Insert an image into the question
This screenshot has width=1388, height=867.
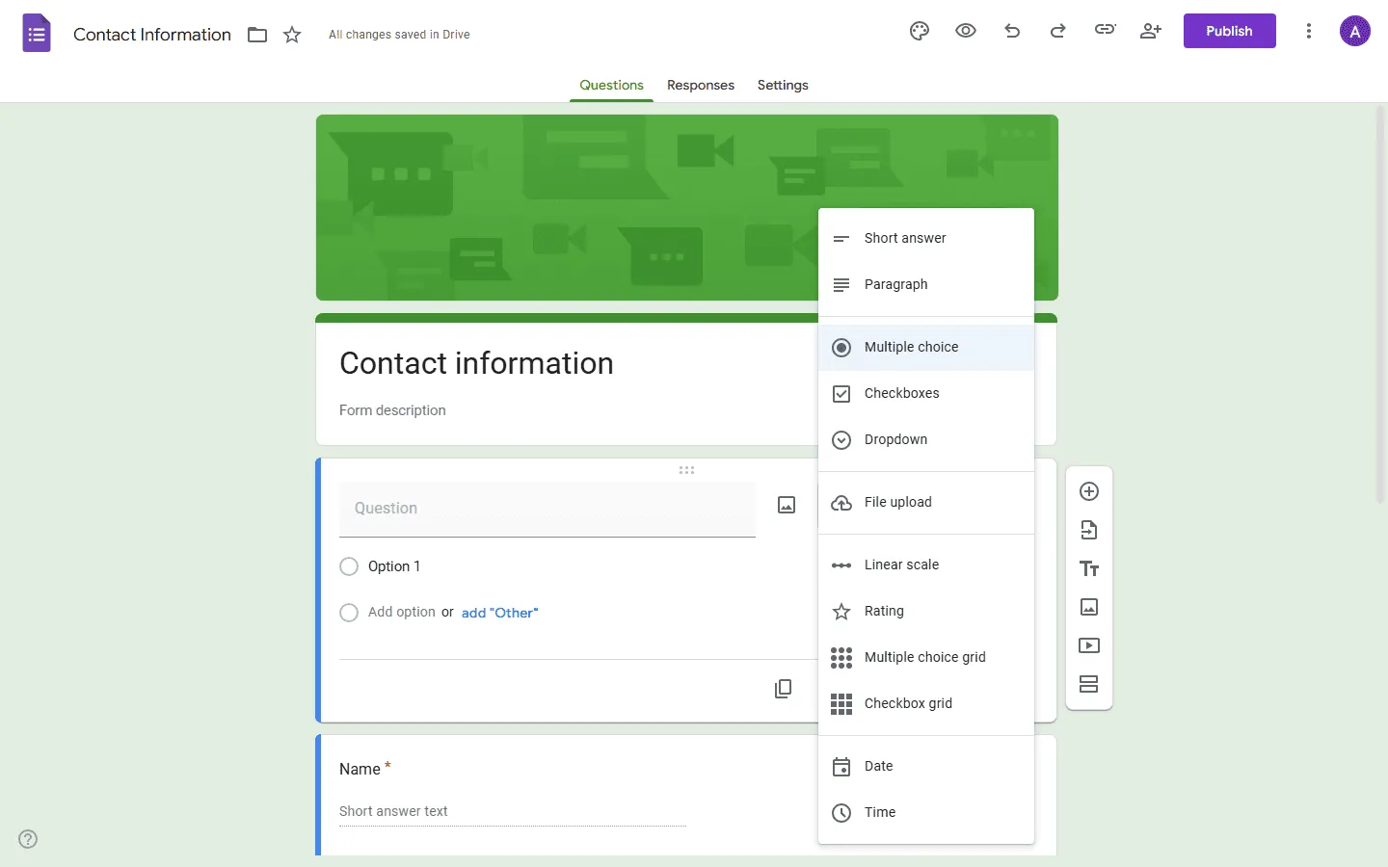[787, 504]
